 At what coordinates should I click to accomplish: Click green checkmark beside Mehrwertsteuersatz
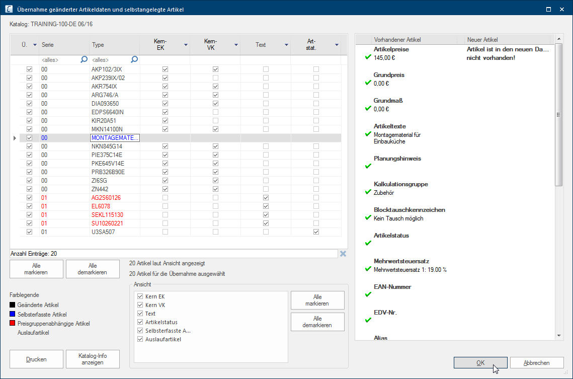click(368, 269)
